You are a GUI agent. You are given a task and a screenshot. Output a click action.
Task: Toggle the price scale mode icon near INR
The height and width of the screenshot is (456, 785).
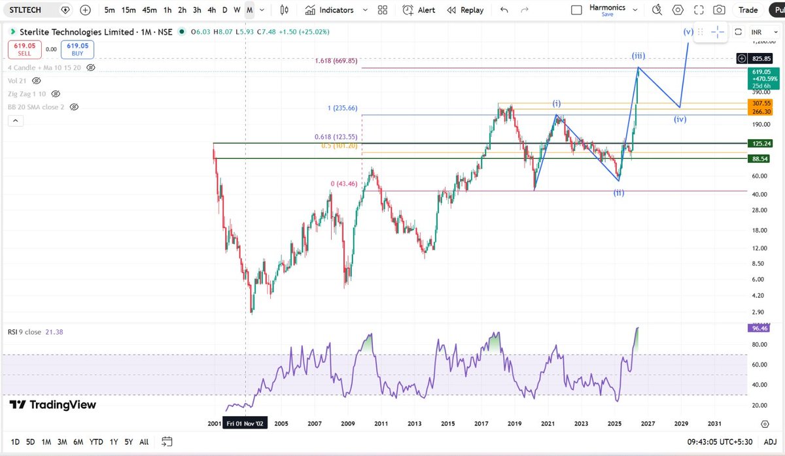point(738,31)
